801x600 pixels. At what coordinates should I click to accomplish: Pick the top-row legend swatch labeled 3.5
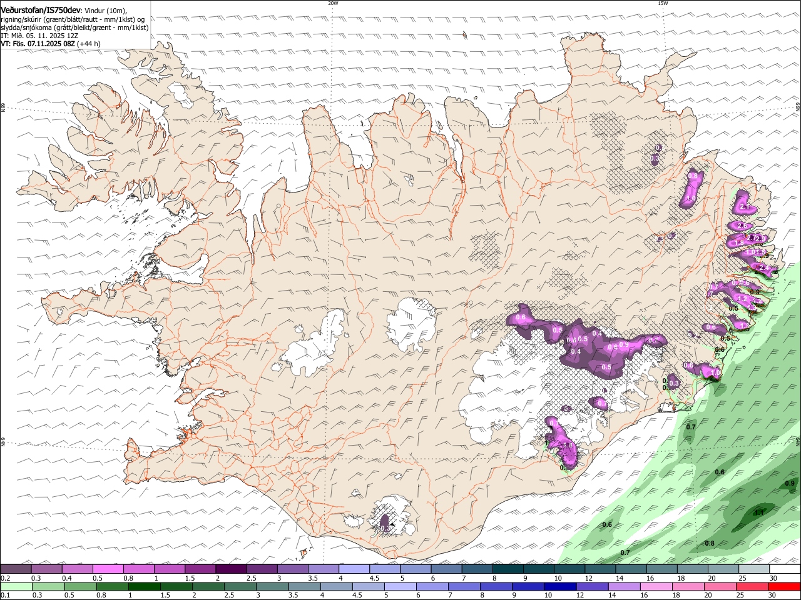point(323,569)
